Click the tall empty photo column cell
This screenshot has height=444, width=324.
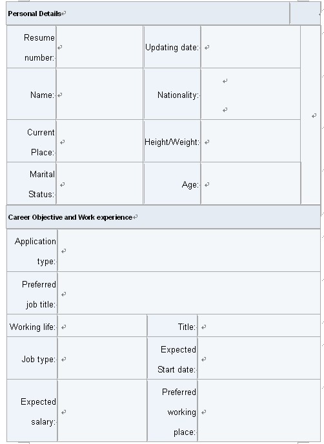point(310,115)
